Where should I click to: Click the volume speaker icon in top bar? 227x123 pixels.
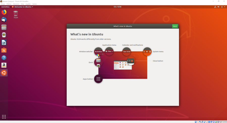218,7
